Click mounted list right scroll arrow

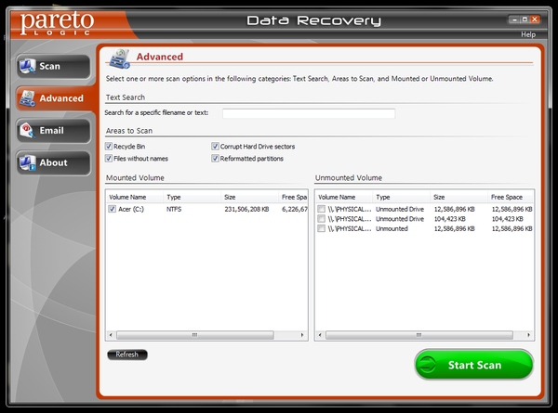tap(302, 335)
